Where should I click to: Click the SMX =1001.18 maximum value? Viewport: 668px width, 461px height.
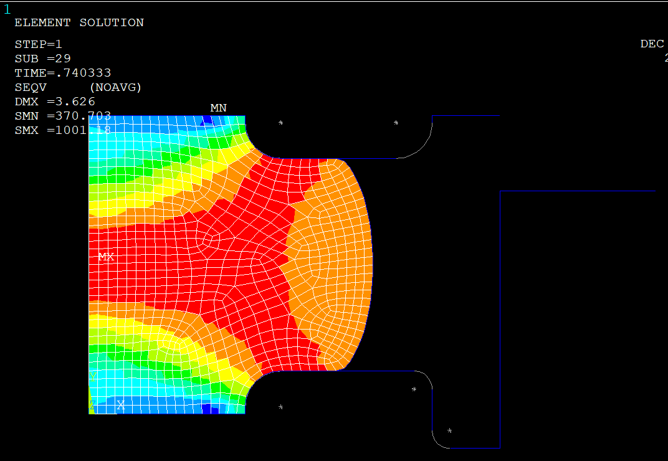[63, 130]
